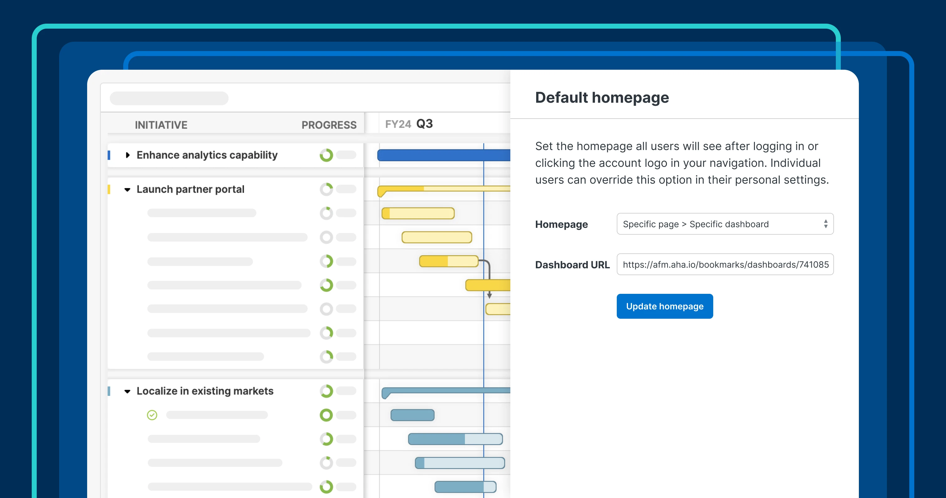Click the INITIATIVE column header
Viewport: 946px width, 498px height.
161,125
